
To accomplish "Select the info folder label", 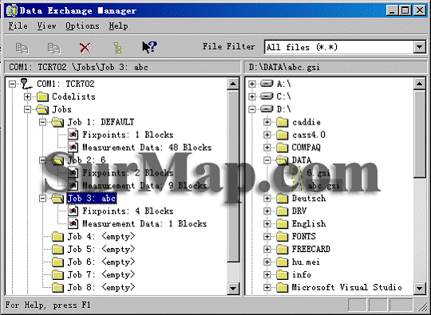I will coord(302,275).
